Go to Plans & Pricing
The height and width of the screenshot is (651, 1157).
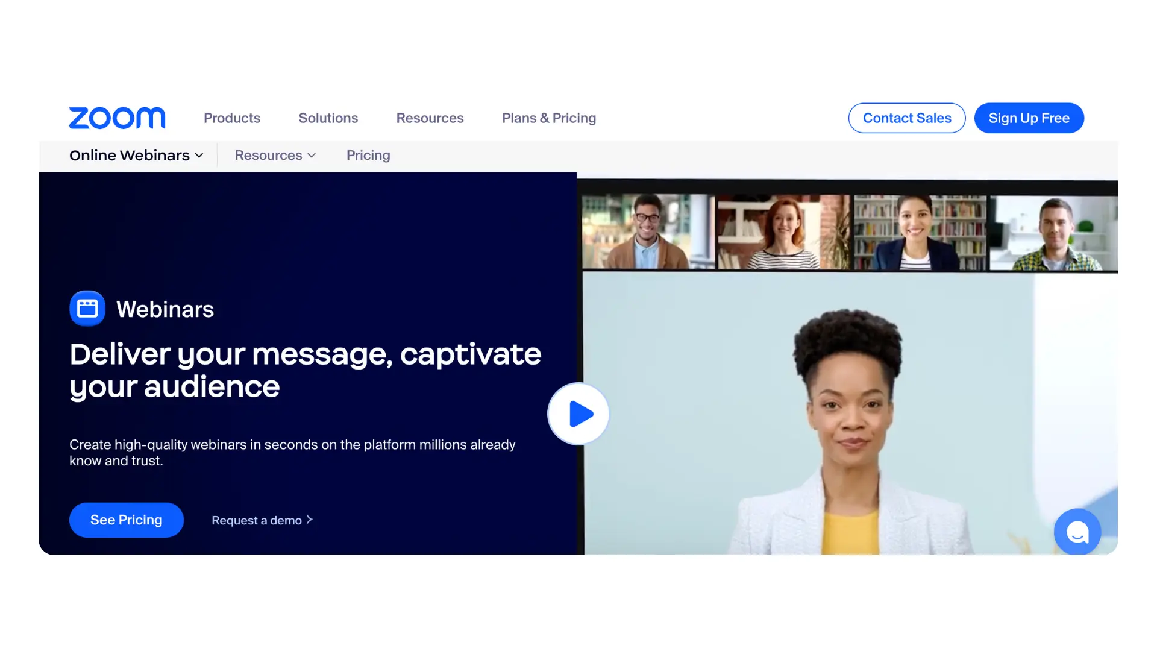(549, 118)
